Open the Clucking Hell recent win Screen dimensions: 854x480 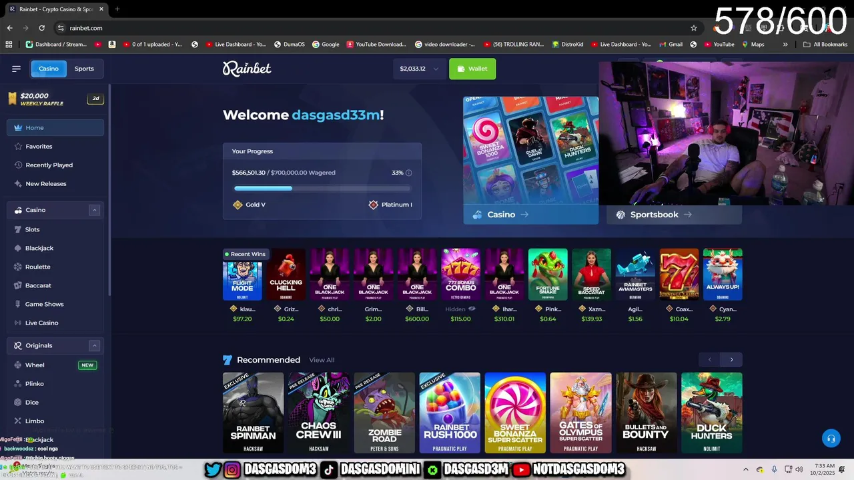click(286, 275)
